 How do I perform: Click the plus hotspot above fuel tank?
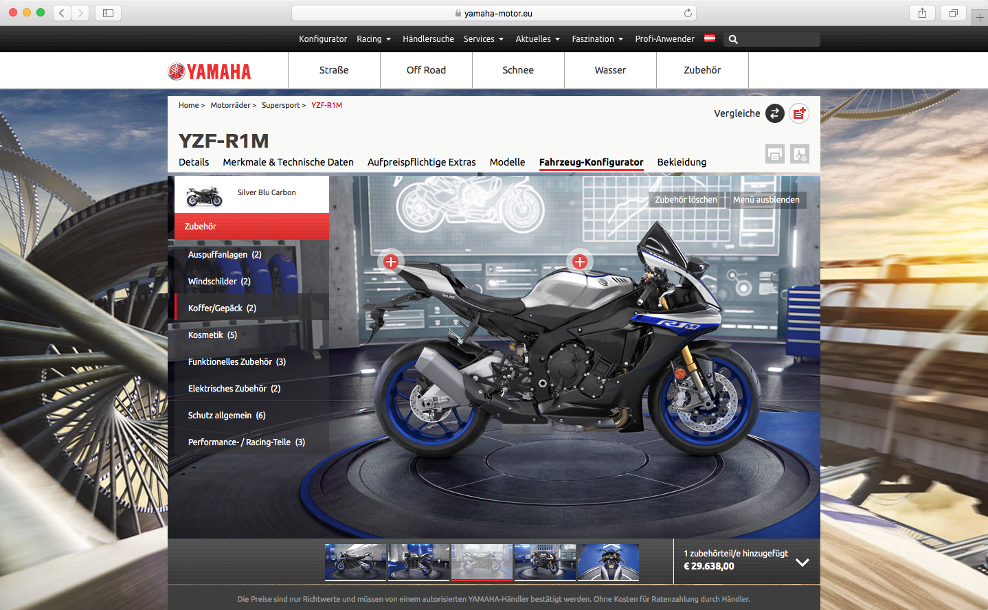pyautogui.click(x=580, y=262)
